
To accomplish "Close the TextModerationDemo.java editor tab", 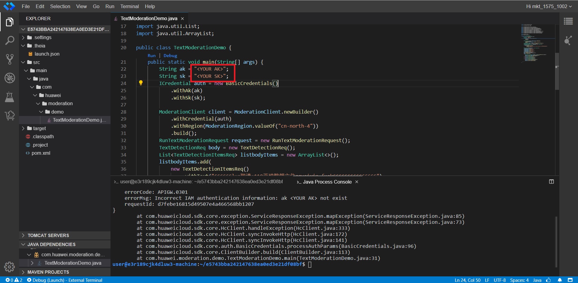I will 182,19.
